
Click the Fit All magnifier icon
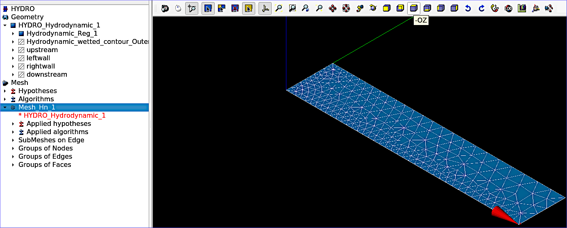point(279,8)
